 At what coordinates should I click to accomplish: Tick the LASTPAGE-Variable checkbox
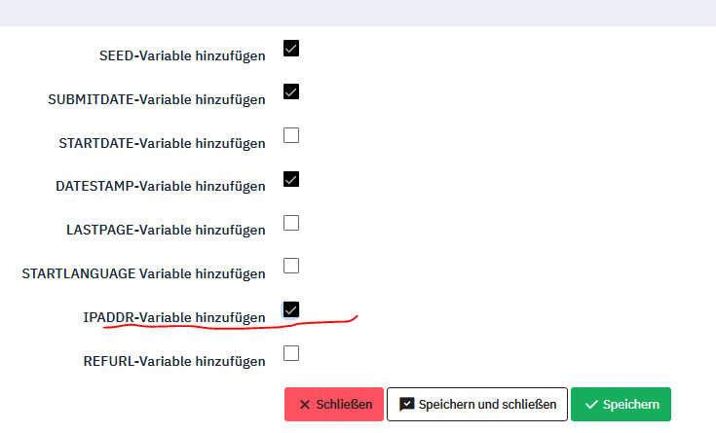[291, 223]
